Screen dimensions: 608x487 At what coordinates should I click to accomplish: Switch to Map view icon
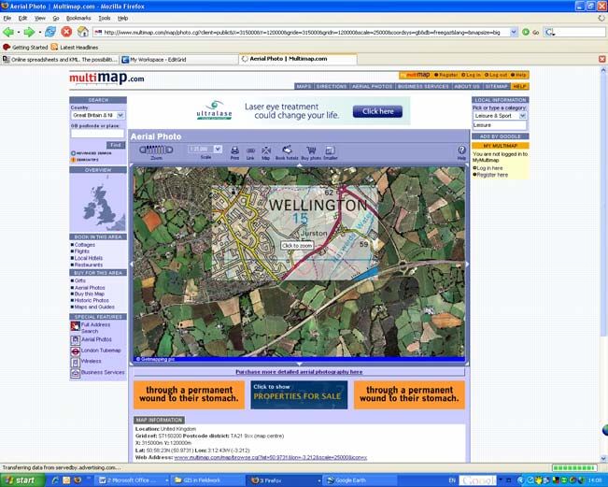click(x=266, y=150)
